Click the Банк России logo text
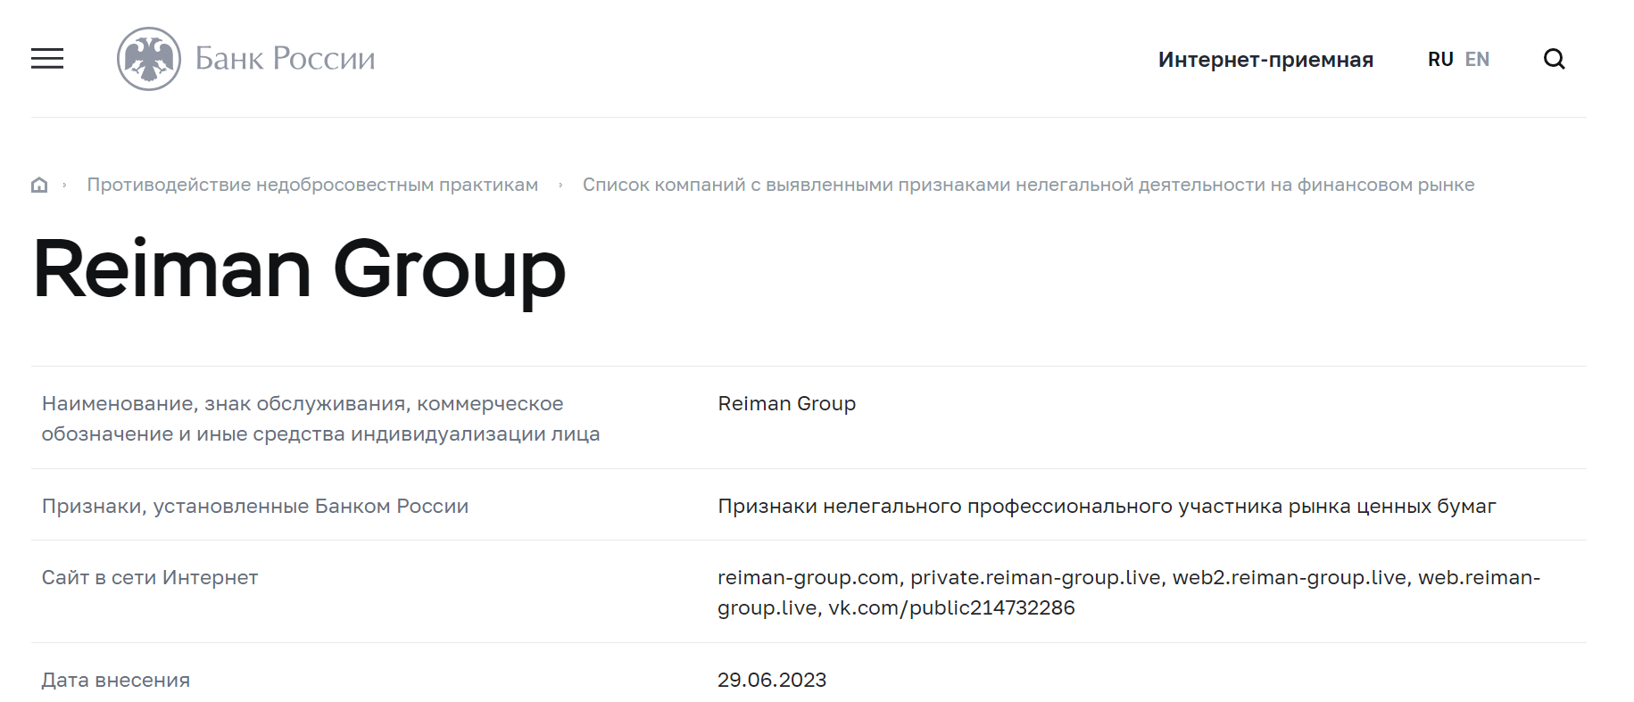Screen dimensions: 1634x702 (286, 59)
